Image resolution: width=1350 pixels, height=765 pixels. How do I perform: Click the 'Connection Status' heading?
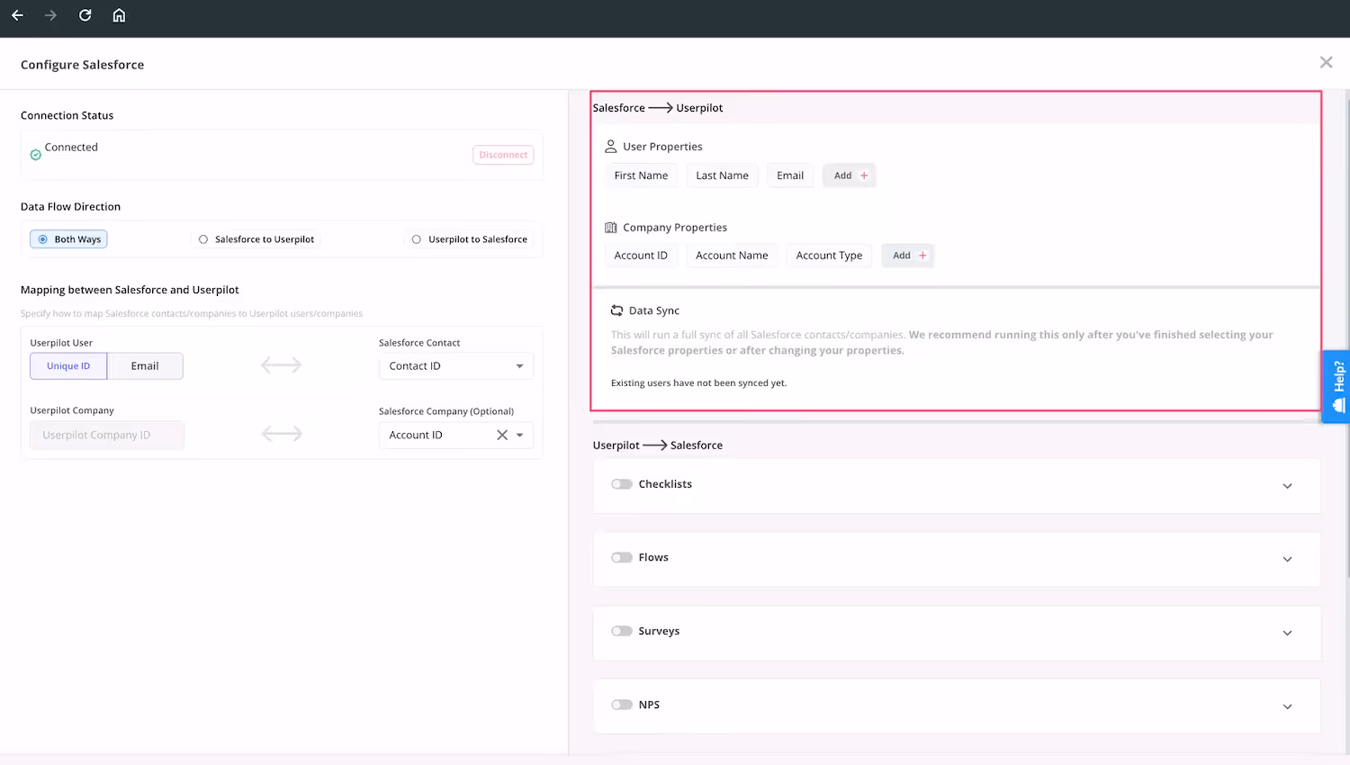click(x=67, y=115)
